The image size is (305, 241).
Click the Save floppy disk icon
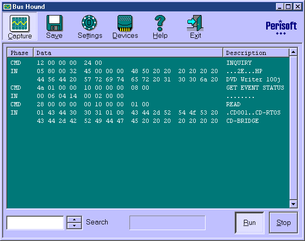pos(54,23)
